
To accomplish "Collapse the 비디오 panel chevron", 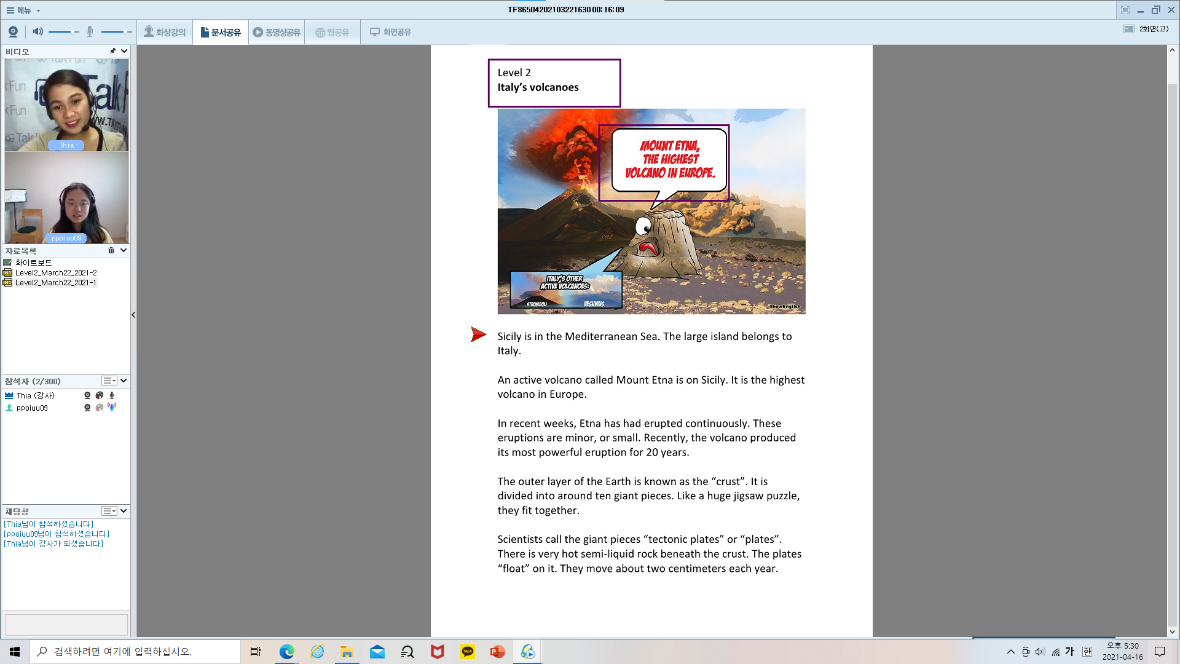I will (x=124, y=51).
